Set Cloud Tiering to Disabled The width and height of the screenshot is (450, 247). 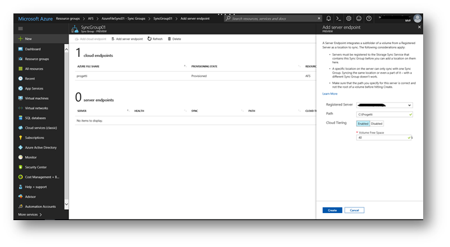(x=376, y=124)
